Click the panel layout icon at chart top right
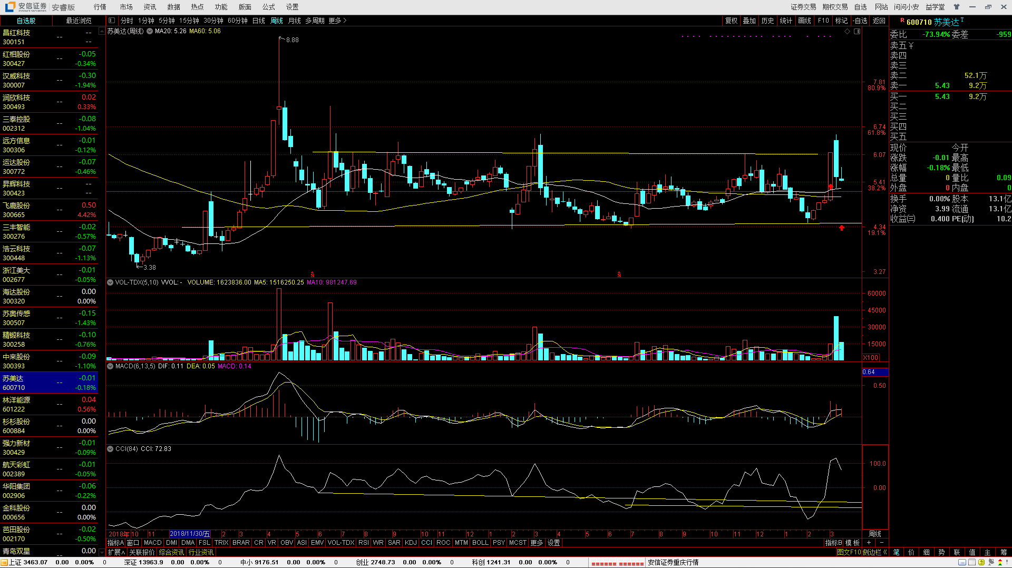This screenshot has width=1012, height=568. pyautogui.click(x=857, y=32)
